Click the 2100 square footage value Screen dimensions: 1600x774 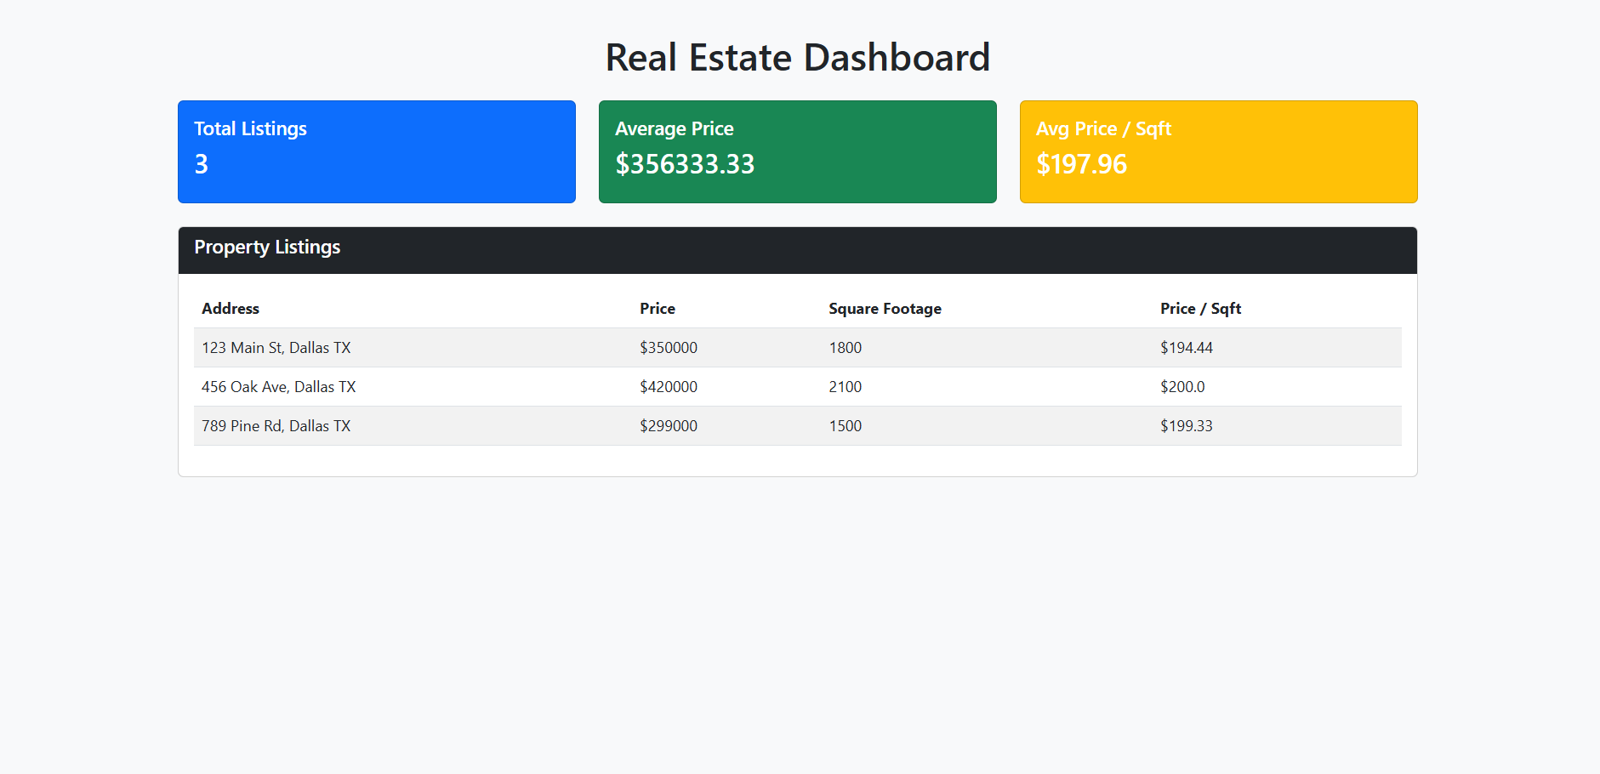(846, 387)
